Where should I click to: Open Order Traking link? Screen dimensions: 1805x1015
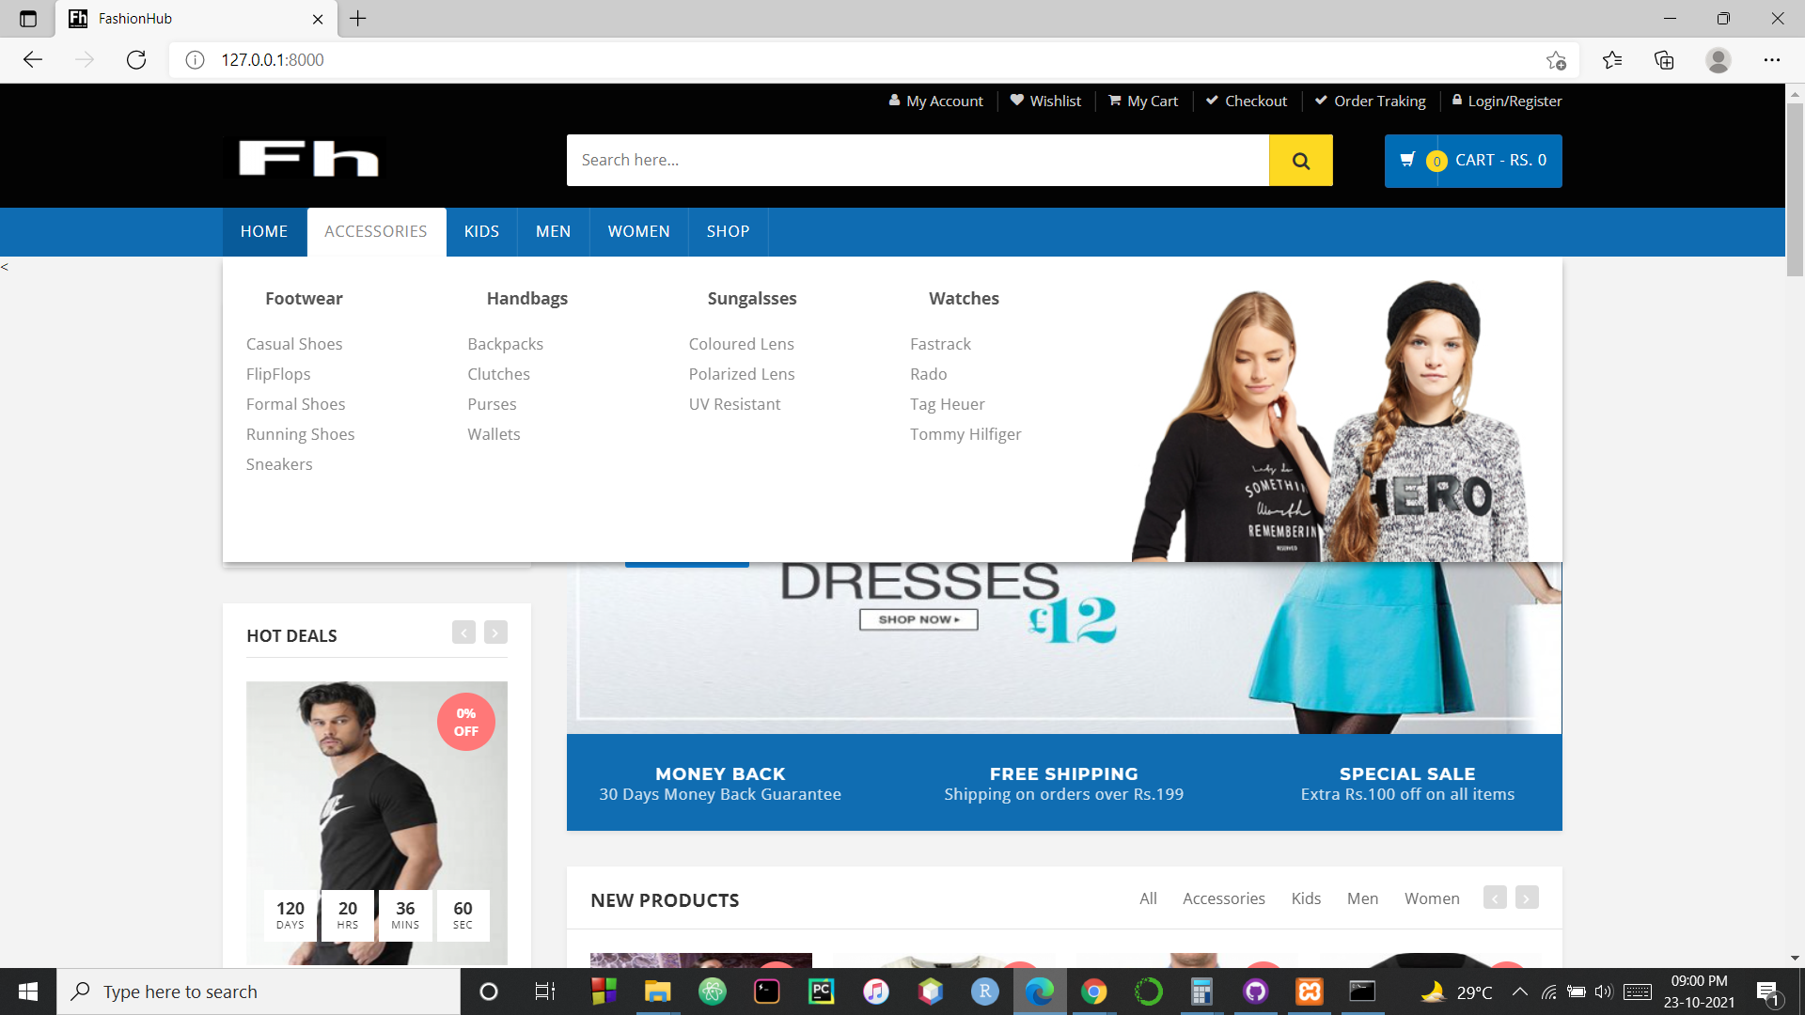[x=1370, y=101]
